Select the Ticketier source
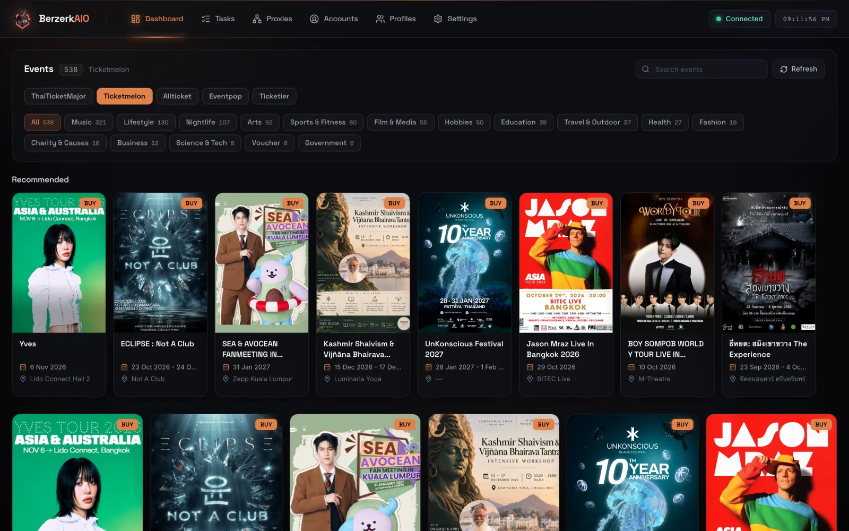 pos(274,96)
